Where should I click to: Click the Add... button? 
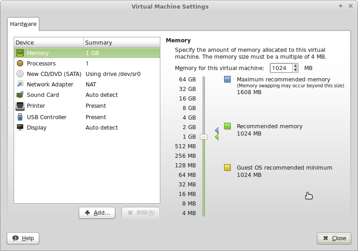pyautogui.click(x=97, y=213)
